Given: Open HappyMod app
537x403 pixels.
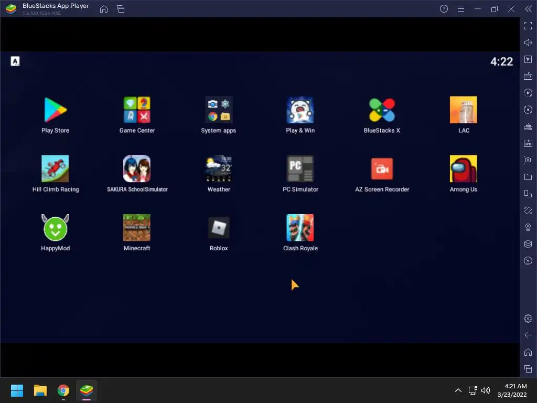Looking at the screenshot, I should [x=55, y=228].
